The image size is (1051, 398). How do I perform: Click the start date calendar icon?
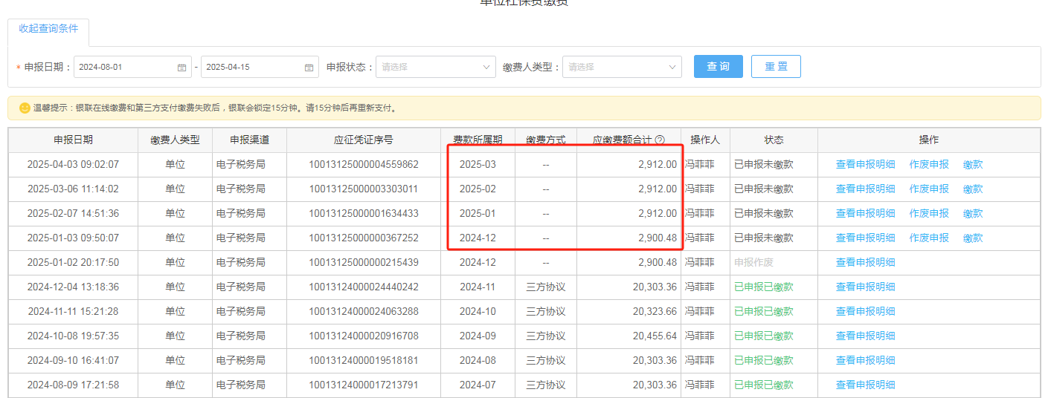point(181,68)
